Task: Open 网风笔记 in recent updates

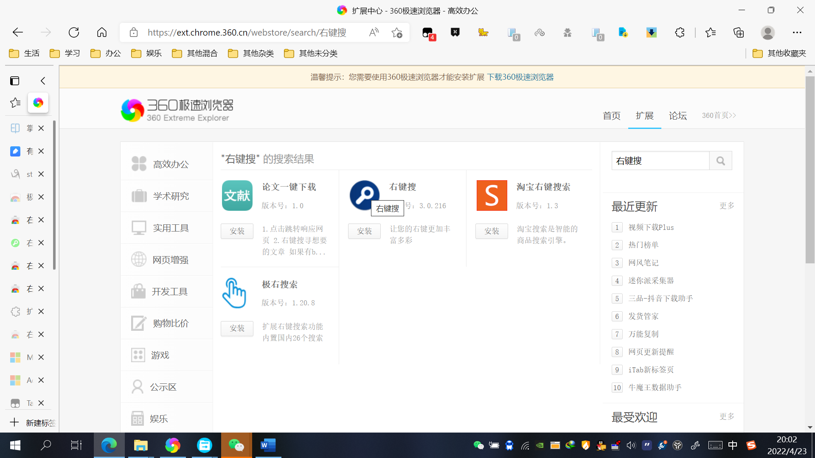Action: tap(644, 263)
